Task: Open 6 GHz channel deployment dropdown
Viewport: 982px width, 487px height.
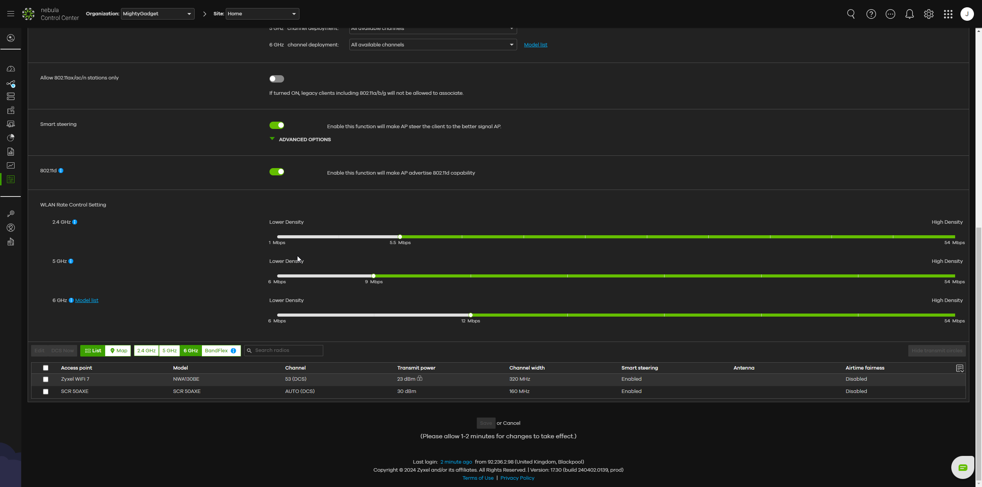Action: 433,45
